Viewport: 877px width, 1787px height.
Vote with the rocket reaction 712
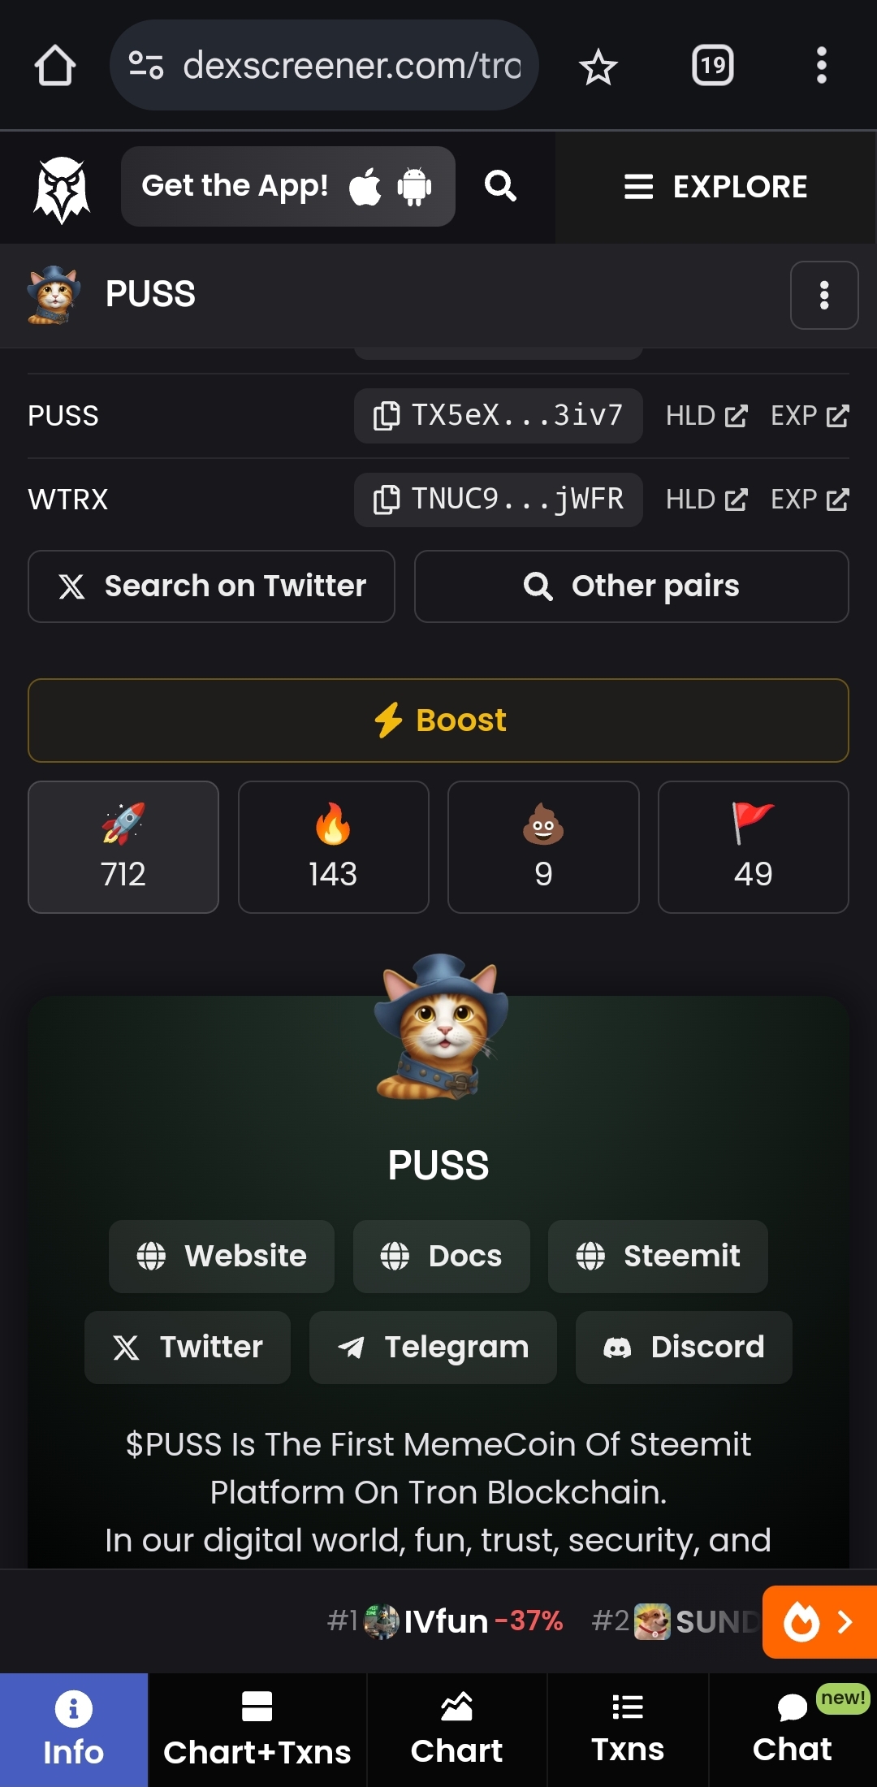[123, 847]
